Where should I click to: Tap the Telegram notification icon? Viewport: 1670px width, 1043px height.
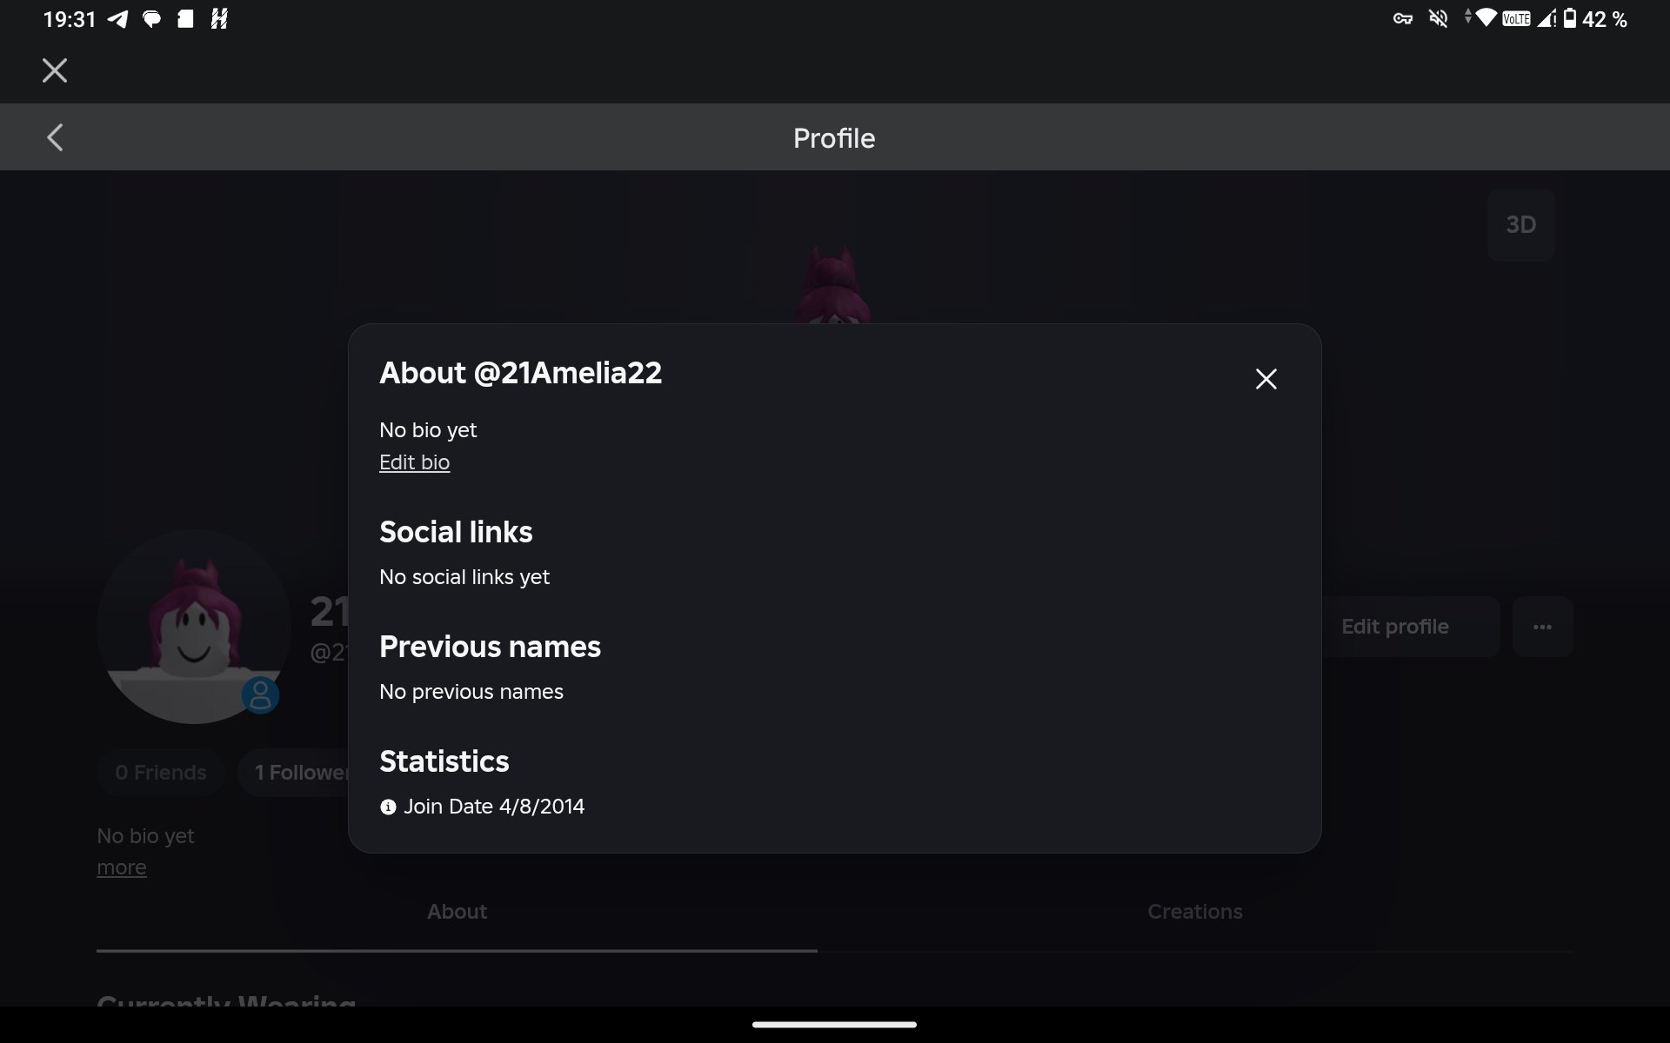pos(117,19)
